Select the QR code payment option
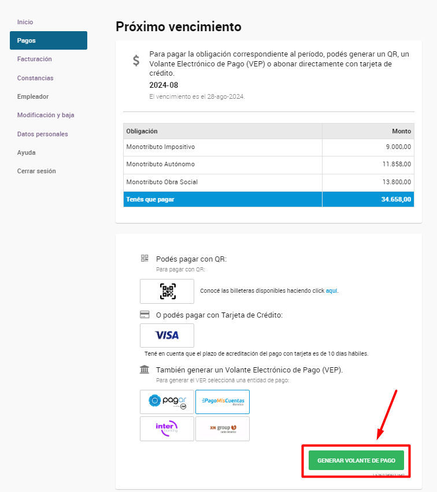Image resolution: width=437 pixels, height=492 pixels. [167, 291]
